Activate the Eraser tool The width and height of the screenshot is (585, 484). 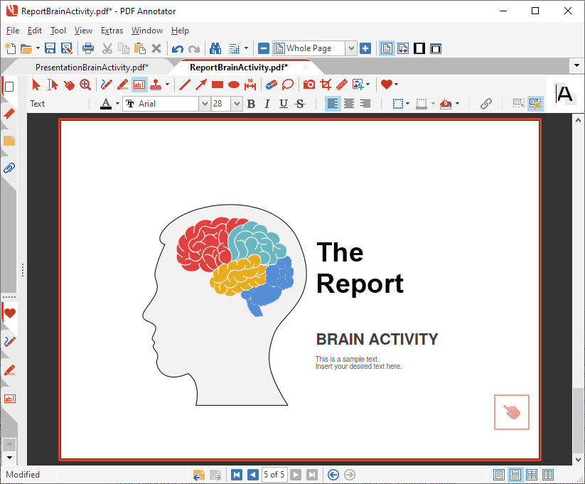(272, 85)
